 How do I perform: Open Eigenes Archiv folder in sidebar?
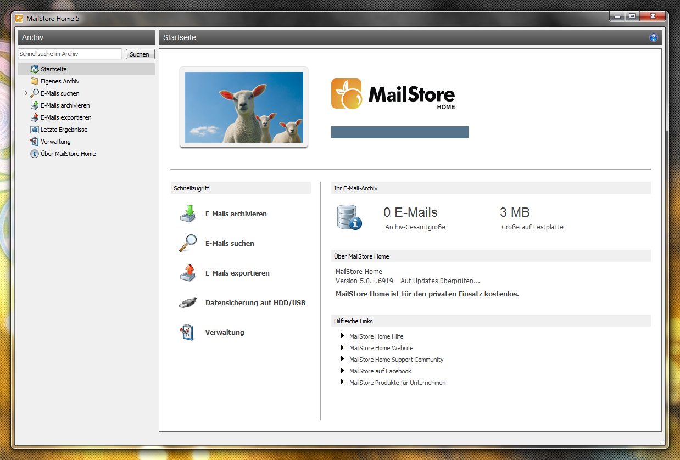coord(59,81)
